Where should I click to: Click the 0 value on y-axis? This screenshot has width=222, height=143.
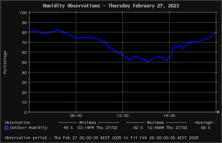[26, 112]
